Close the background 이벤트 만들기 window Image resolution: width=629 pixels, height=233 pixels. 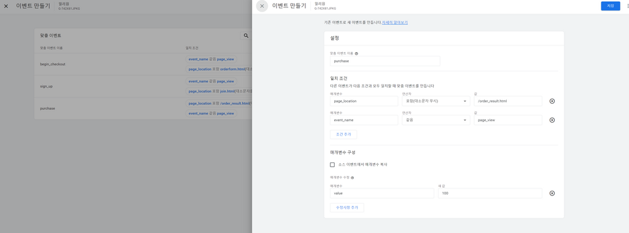click(x=6, y=6)
